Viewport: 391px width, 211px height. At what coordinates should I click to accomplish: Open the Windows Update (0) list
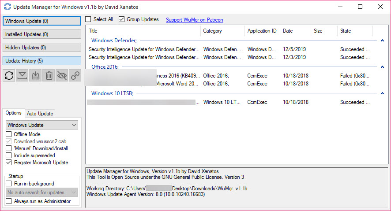[42, 21]
